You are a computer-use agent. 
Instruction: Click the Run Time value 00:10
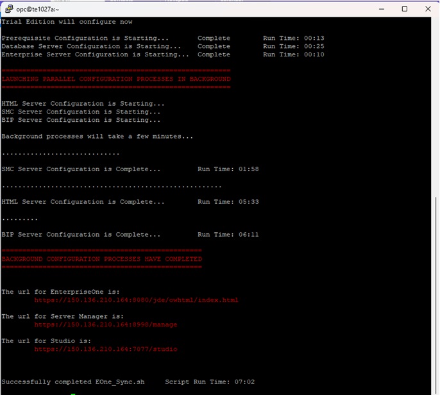click(x=314, y=55)
